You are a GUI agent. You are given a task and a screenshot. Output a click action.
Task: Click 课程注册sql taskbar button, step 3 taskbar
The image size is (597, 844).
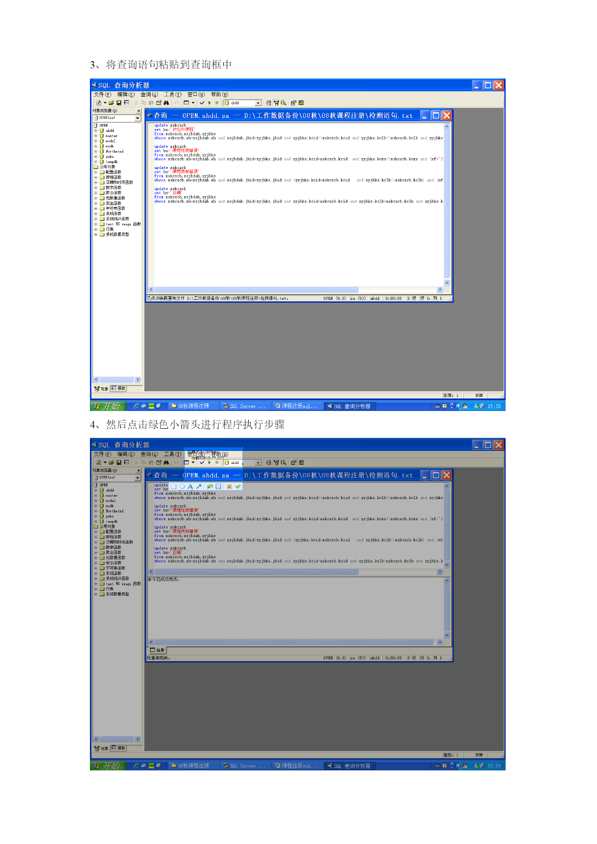[297, 406]
